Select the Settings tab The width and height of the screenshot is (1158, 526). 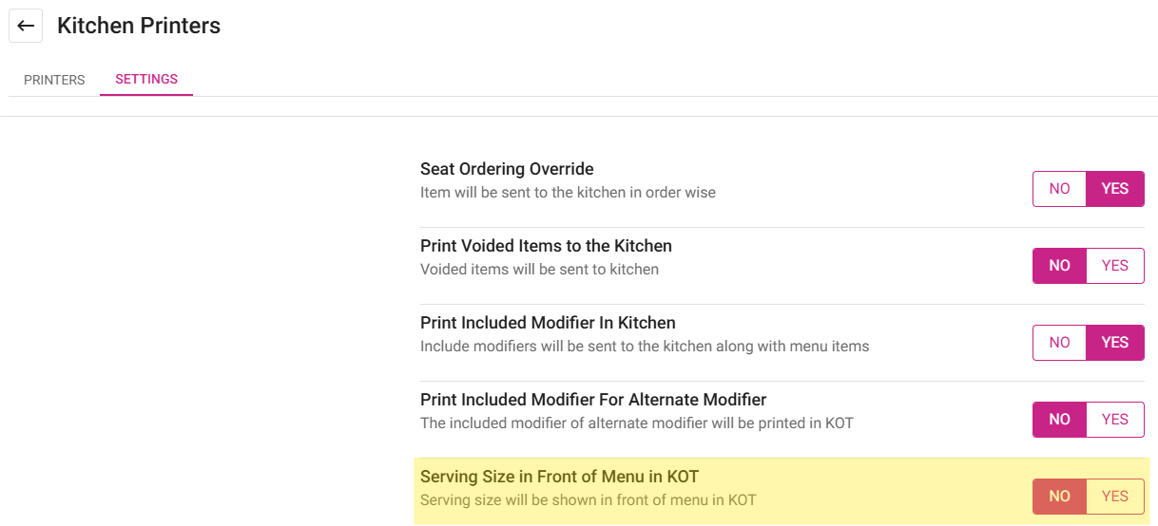(146, 79)
